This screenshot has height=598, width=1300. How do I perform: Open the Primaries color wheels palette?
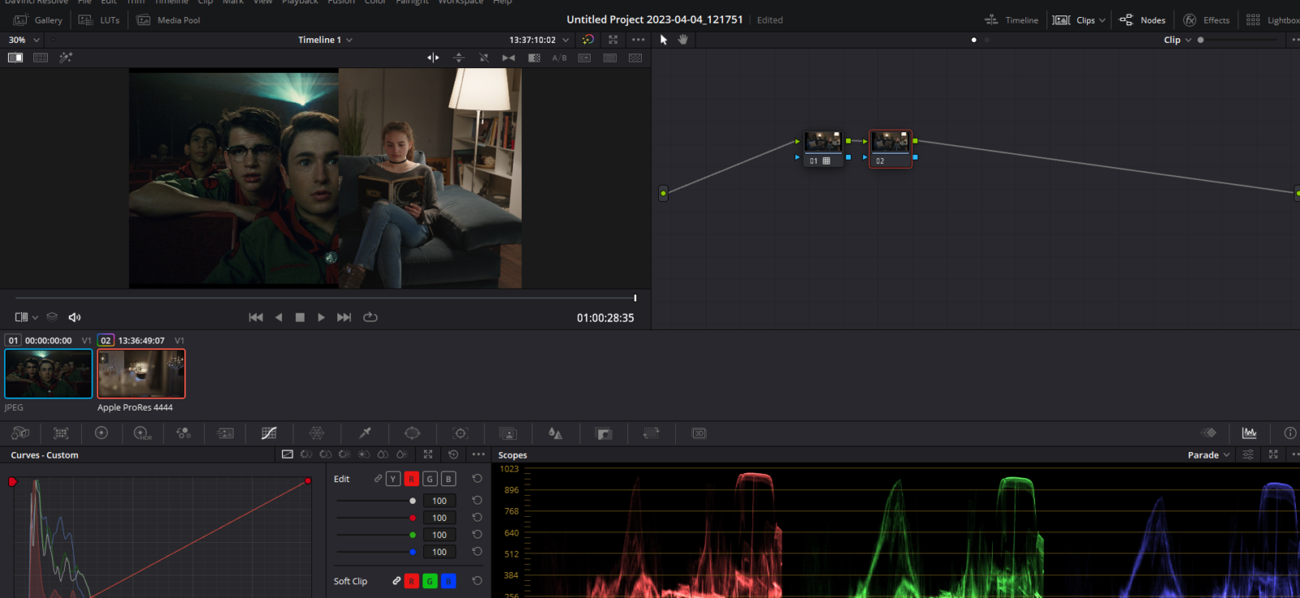[102, 433]
